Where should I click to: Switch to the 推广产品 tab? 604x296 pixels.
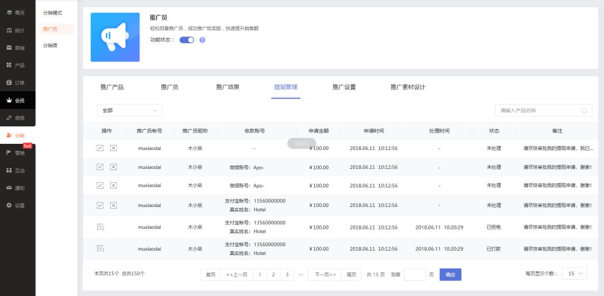tap(112, 87)
